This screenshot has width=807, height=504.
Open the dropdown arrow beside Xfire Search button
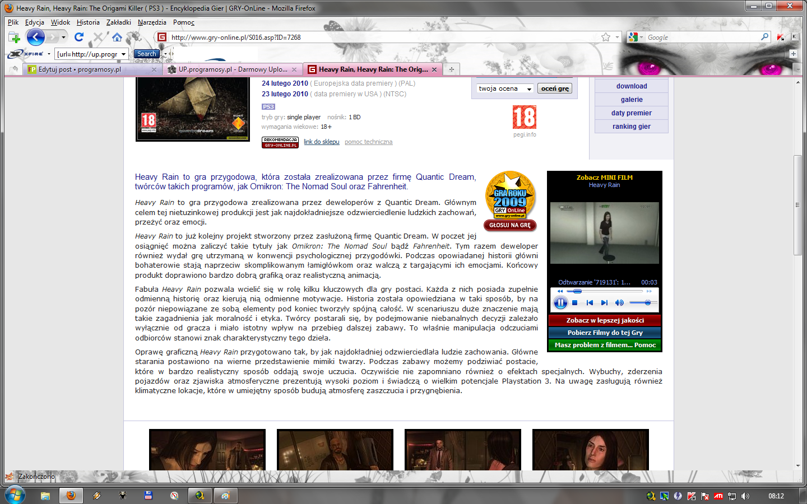click(165, 54)
